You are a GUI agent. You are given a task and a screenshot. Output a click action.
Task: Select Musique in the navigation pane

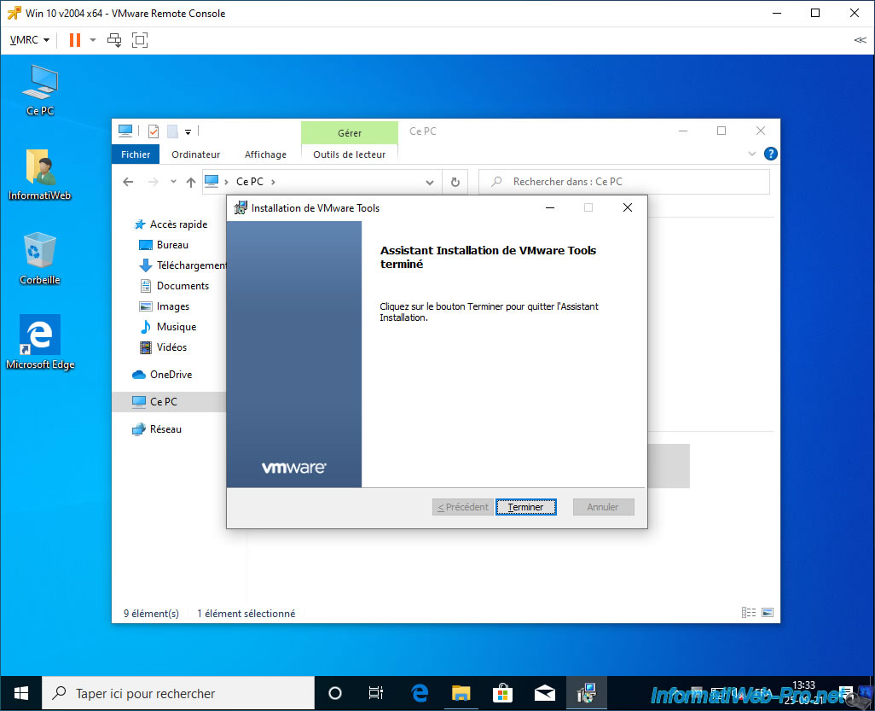pyautogui.click(x=176, y=327)
